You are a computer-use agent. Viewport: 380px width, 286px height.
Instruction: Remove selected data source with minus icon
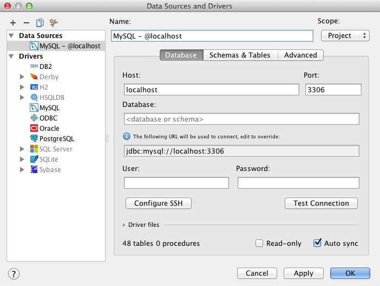pos(27,23)
